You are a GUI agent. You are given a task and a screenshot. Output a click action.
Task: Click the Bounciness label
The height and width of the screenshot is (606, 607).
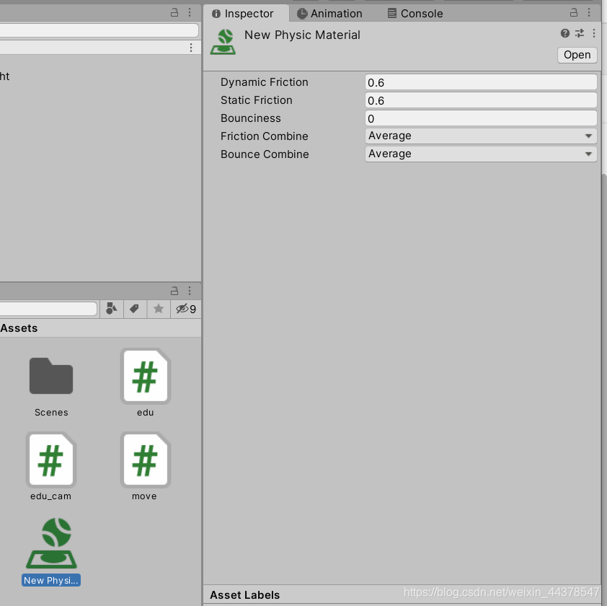point(250,118)
